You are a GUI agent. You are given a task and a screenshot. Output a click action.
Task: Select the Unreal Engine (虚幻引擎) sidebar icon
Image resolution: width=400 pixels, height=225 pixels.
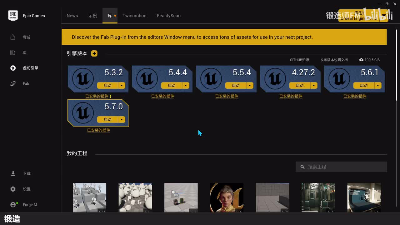pyautogui.click(x=13, y=68)
